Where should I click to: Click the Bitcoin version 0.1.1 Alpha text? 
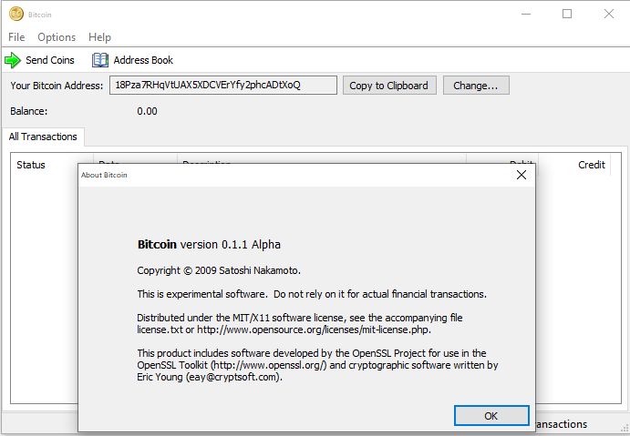(209, 244)
